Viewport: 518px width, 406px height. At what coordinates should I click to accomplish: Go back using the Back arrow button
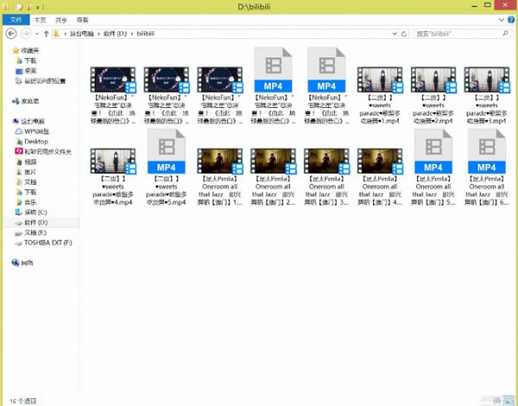11,34
